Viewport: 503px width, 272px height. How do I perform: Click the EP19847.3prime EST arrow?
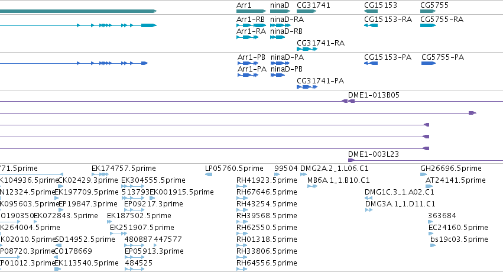click(61, 210)
